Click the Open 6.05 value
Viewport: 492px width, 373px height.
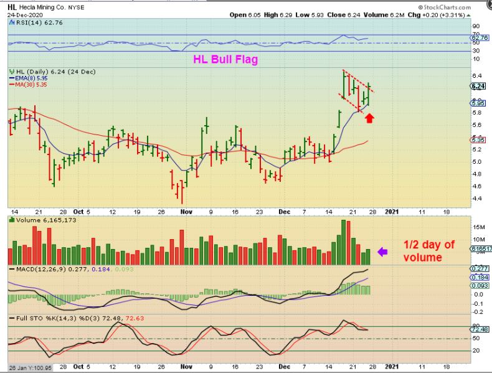pos(245,15)
